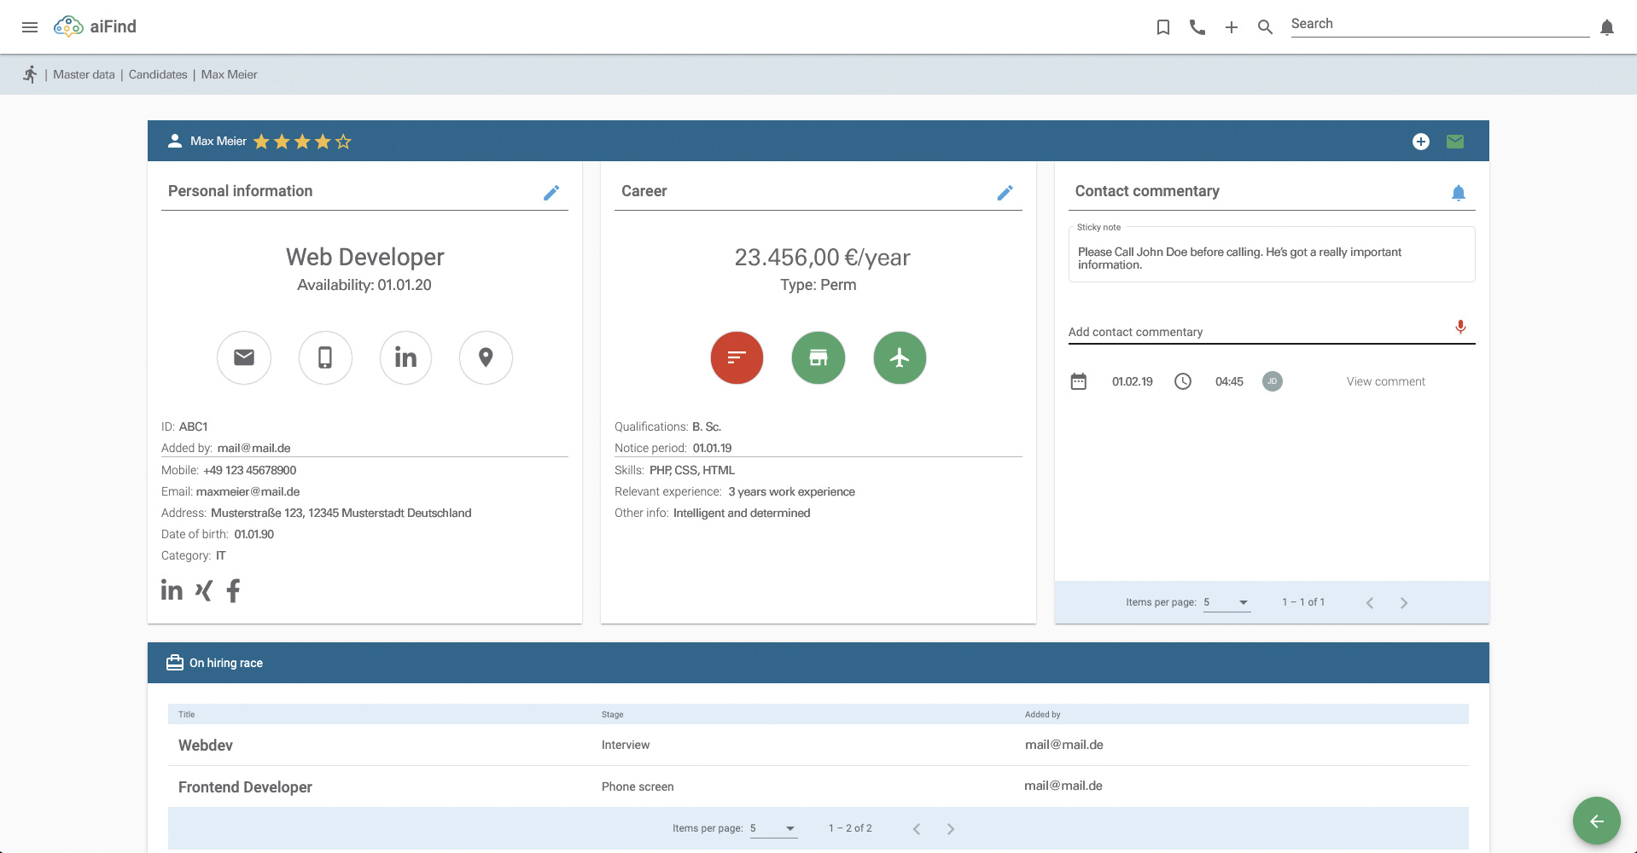Show location via round map pin button
Image resolution: width=1637 pixels, height=853 pixels.
pyautogui.click(x=486, y=357)
